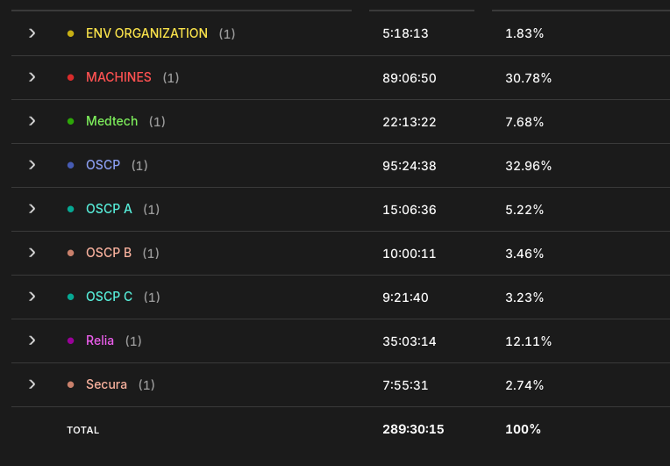Image resolution: width=670 pixels, height=466 pixels.
Task: Select total duration 289:30:15
Action: (x=413, y=429)
